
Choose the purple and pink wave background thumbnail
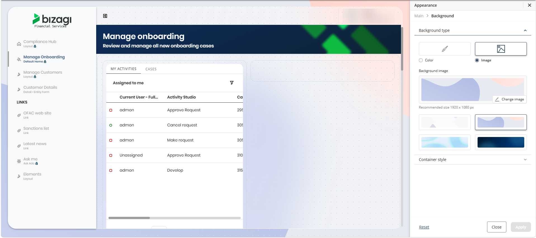(x=501, y=122)
